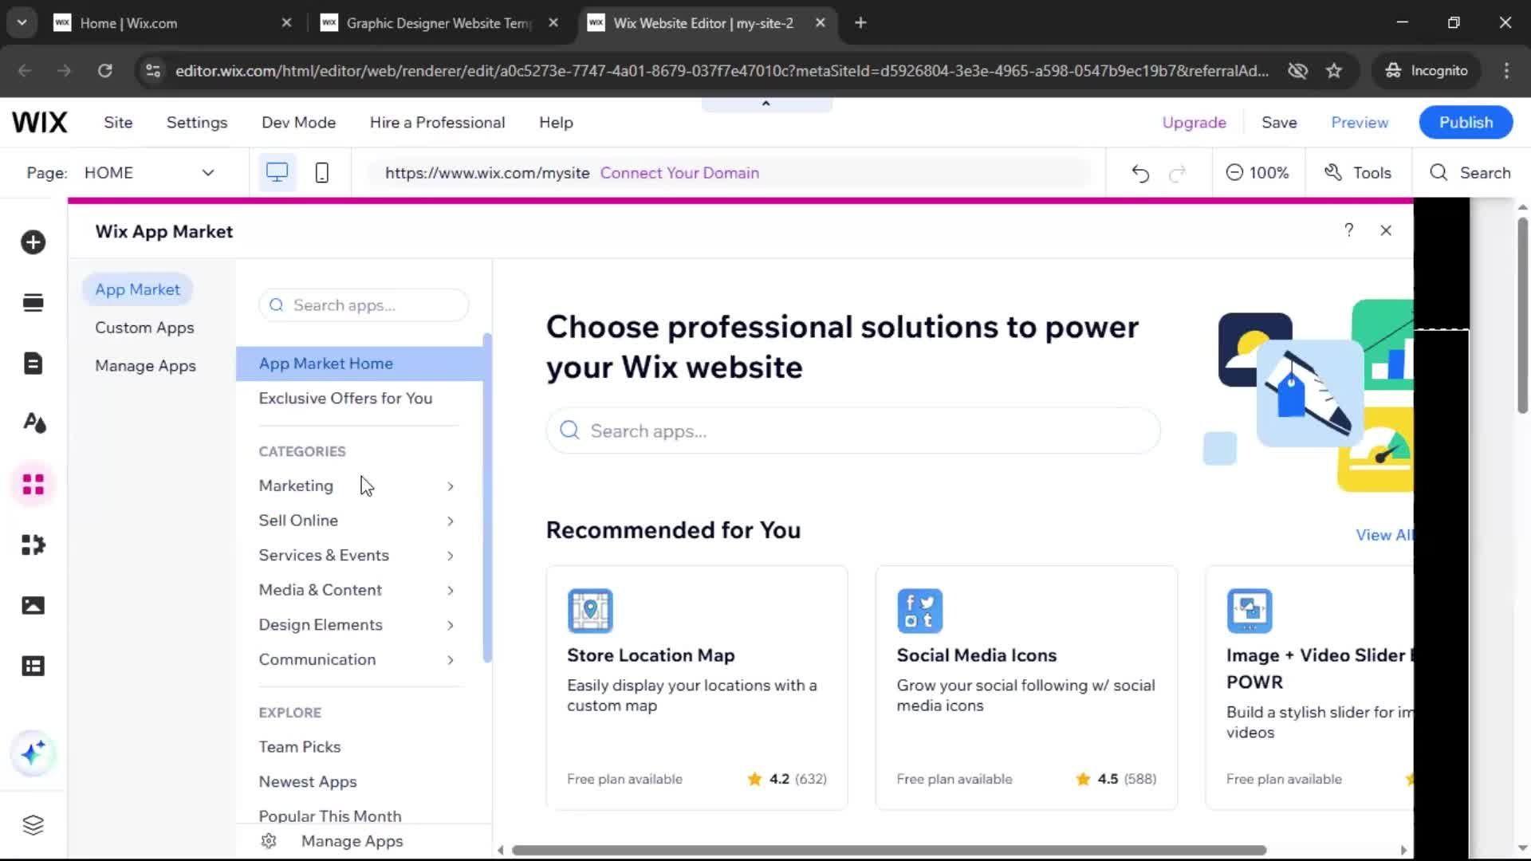Open the Site Design icon

(x=33, y=423)
